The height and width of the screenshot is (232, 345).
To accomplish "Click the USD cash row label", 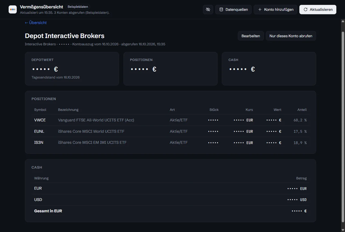I will [38, 200].
